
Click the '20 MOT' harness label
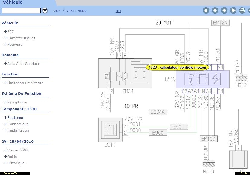164,23
